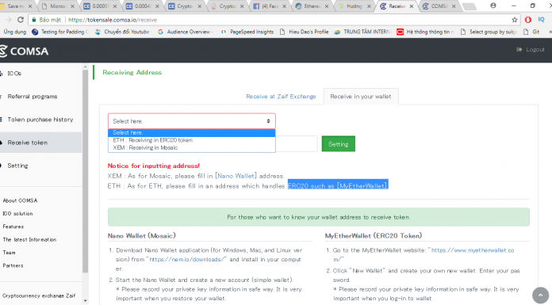
Task: Open The latest Information sidebar link
Action: (x=29, y=239)
